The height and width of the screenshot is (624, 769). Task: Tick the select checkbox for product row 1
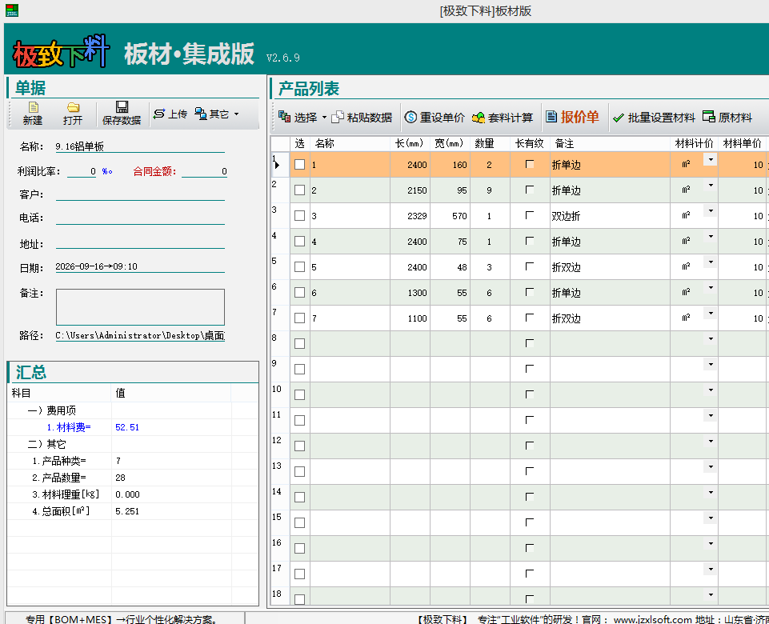pos(299,165)
